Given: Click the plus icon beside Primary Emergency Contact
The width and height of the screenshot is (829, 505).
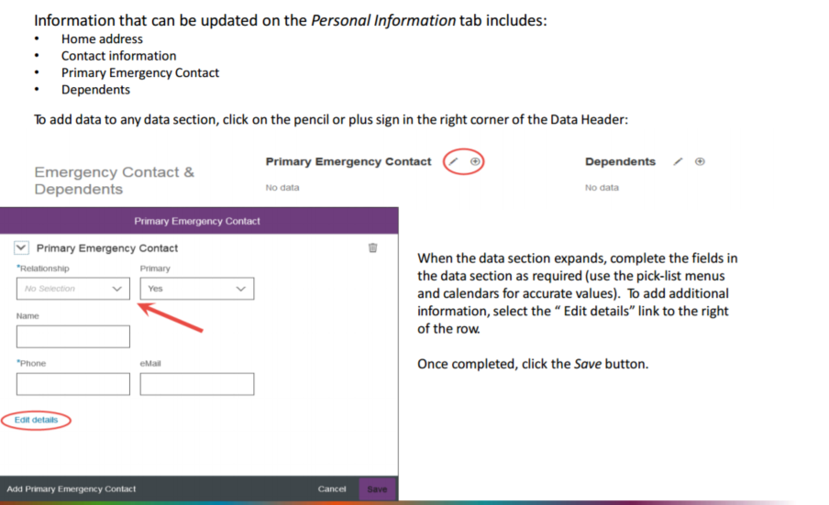Looking at the screenshot, I should (475, 161).
